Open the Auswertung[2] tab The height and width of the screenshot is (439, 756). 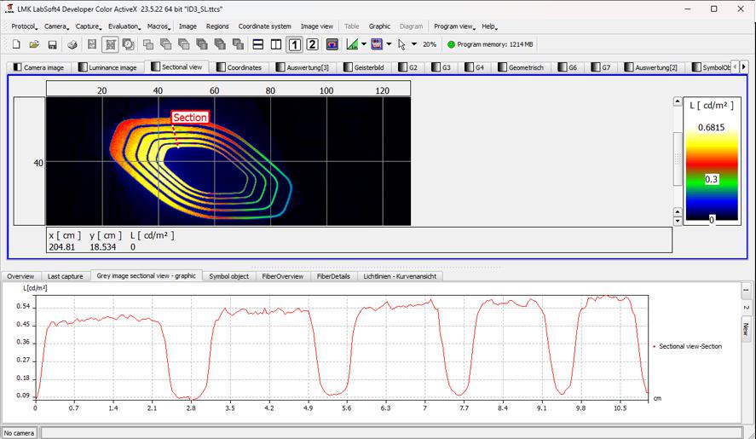651,67
